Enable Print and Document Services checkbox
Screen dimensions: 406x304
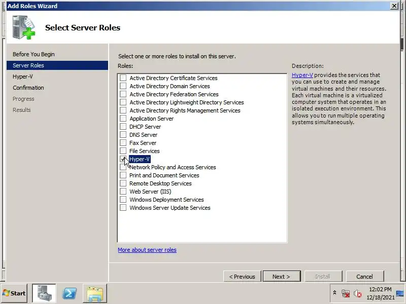123,175
